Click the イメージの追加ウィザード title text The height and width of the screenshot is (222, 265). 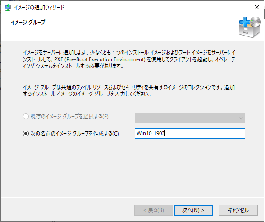39,7
